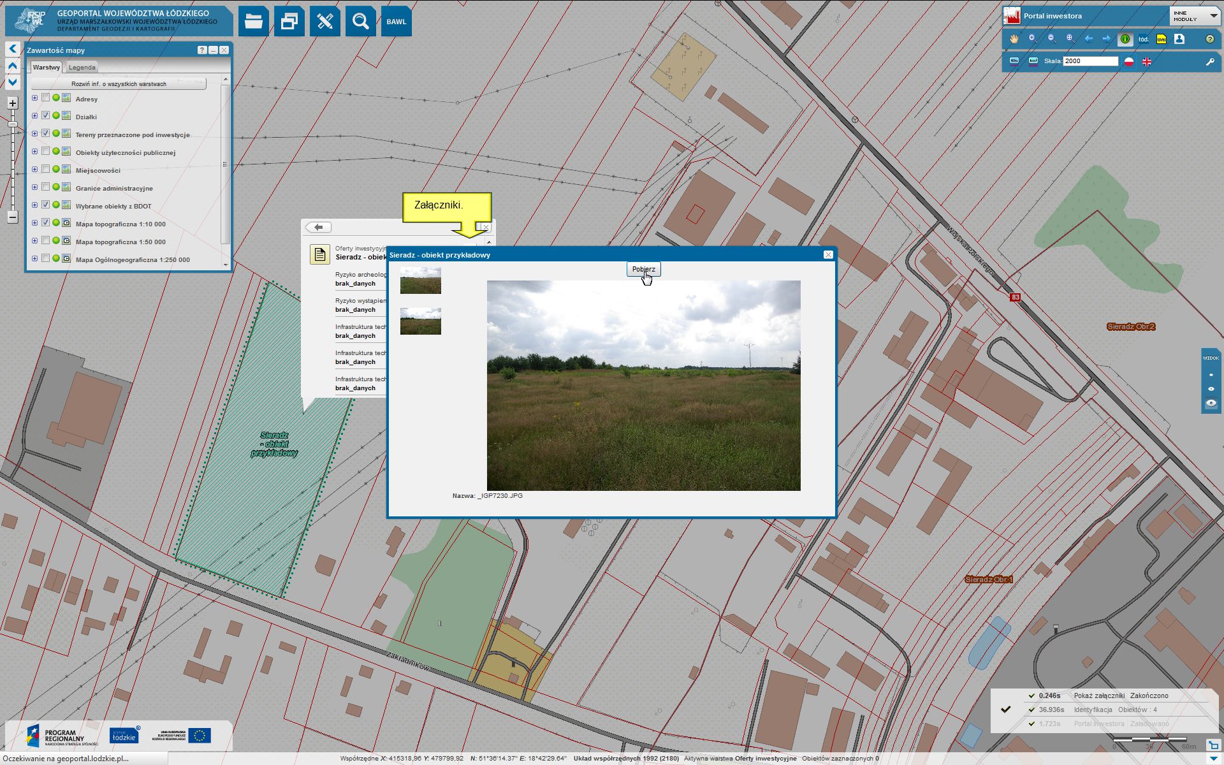This screenshot has height=765, width=1224.
Task: Uncheck Tereny przeznaczone pod inwestycje checkbox
Action: [45, 134]
